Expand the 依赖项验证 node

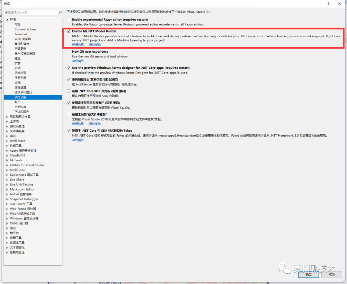pos(7,253)
